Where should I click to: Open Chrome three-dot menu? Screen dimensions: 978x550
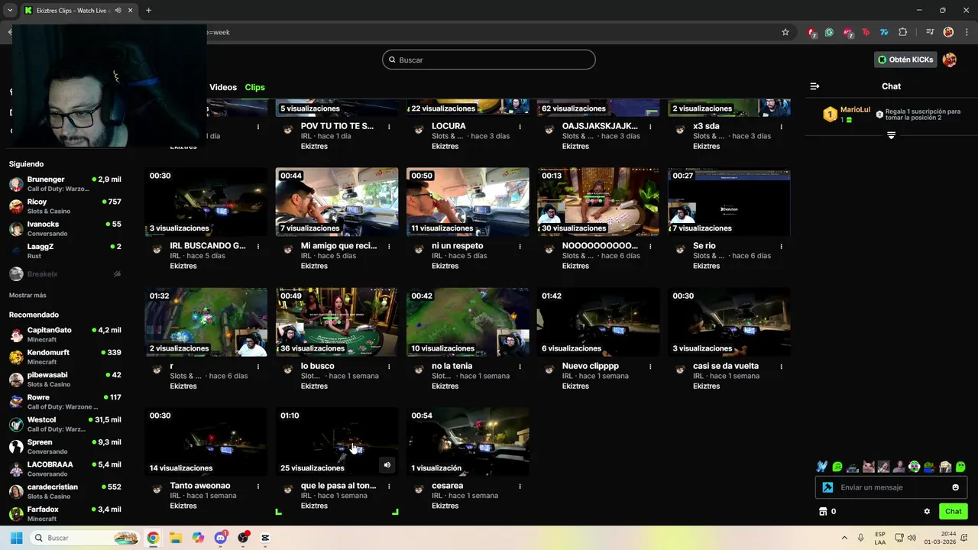pyautogui.click(x=967, y=32)
